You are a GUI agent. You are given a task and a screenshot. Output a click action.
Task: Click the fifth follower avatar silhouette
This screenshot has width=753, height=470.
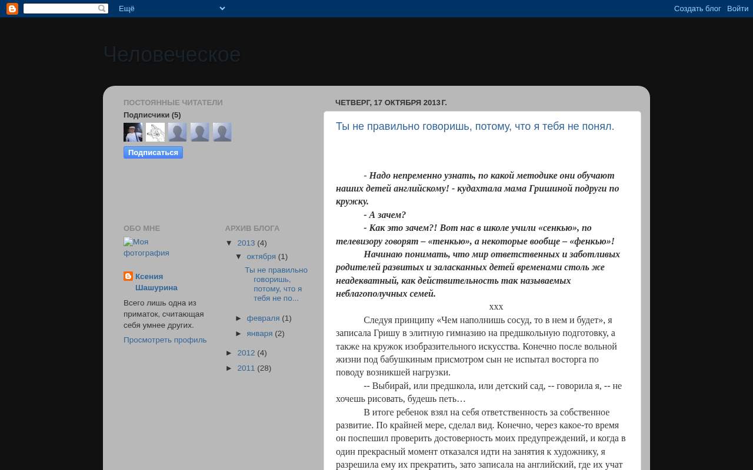222,132
